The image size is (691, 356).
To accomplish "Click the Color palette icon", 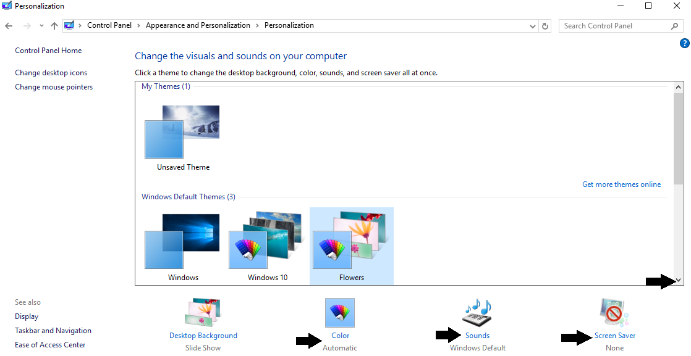I will [x=340, y=313].
